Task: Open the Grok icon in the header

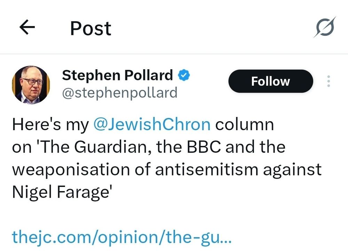Action: [x=324, y=27]
